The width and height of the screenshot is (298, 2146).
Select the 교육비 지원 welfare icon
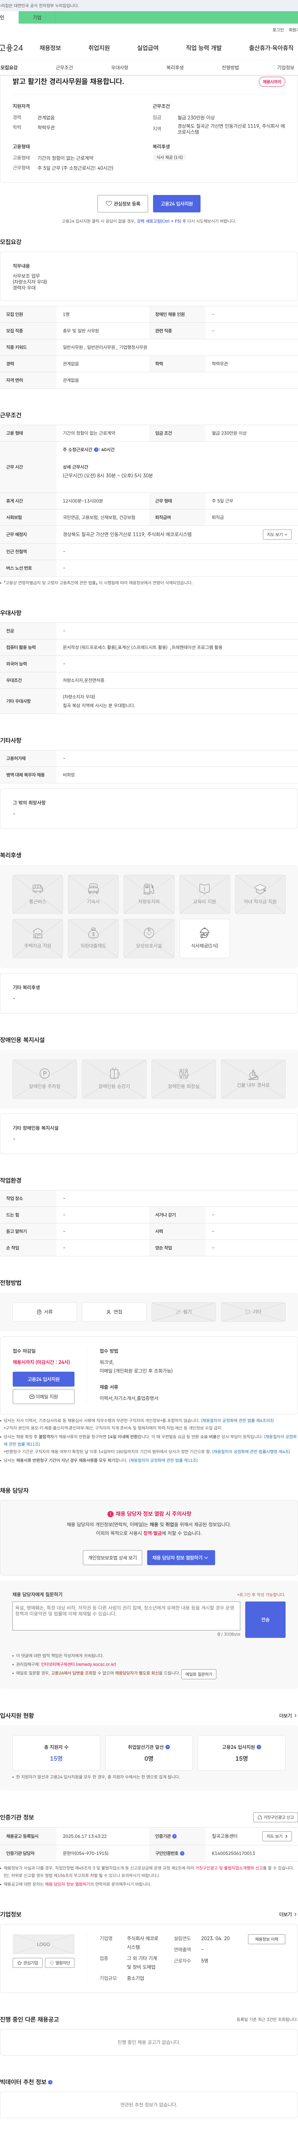click(205, 894)
